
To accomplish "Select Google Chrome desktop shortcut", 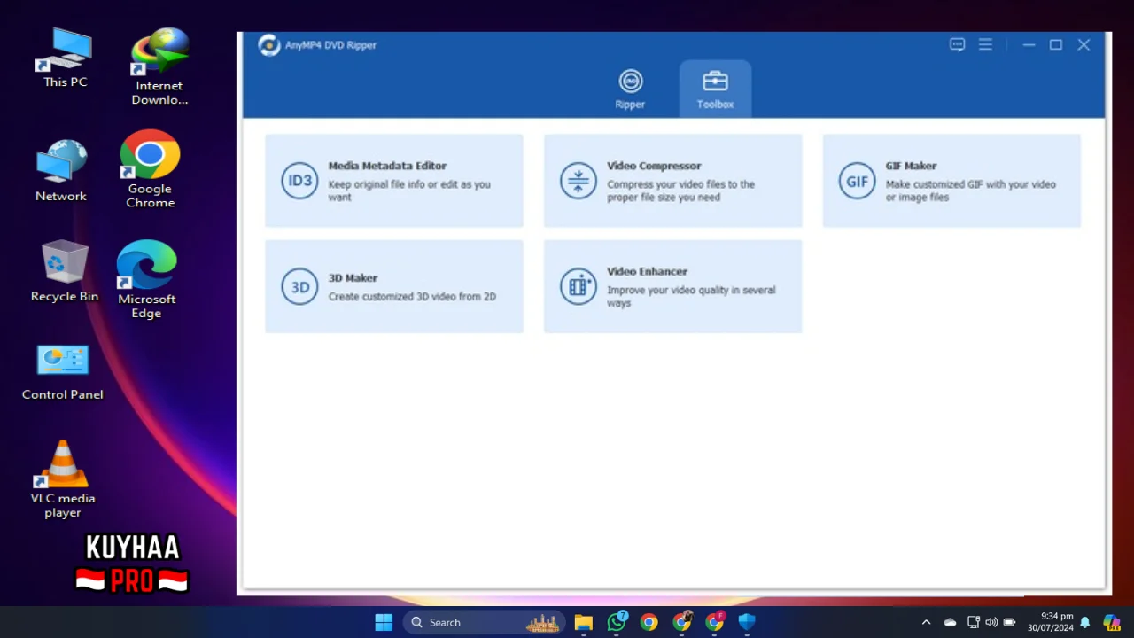I will click(150, 169).
